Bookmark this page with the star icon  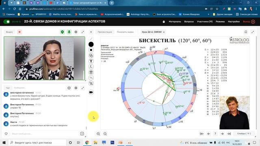coord(217,9)
